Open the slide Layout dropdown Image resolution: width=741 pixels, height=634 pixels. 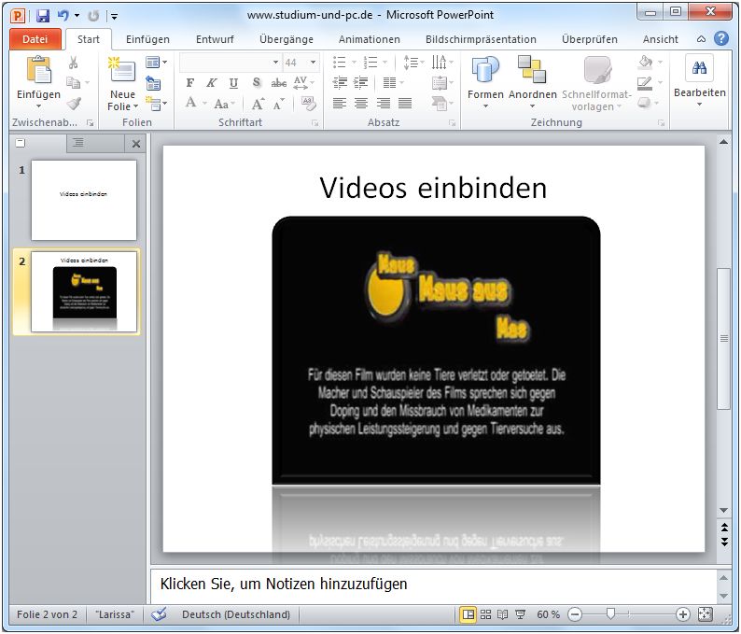click(157, 63)
